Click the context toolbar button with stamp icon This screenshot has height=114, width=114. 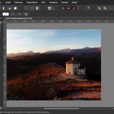click(x=26, y=14)
